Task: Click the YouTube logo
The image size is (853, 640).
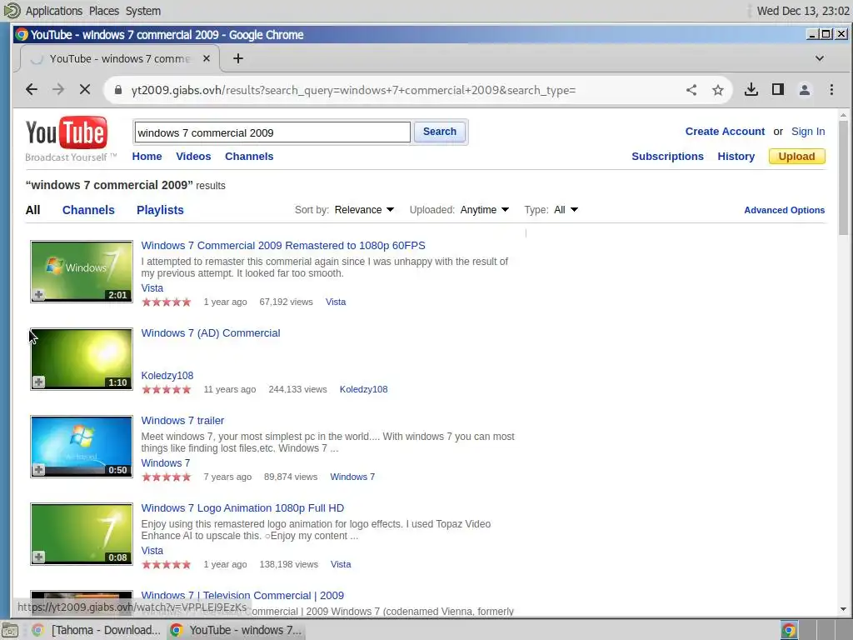Action: coord(67,132)
